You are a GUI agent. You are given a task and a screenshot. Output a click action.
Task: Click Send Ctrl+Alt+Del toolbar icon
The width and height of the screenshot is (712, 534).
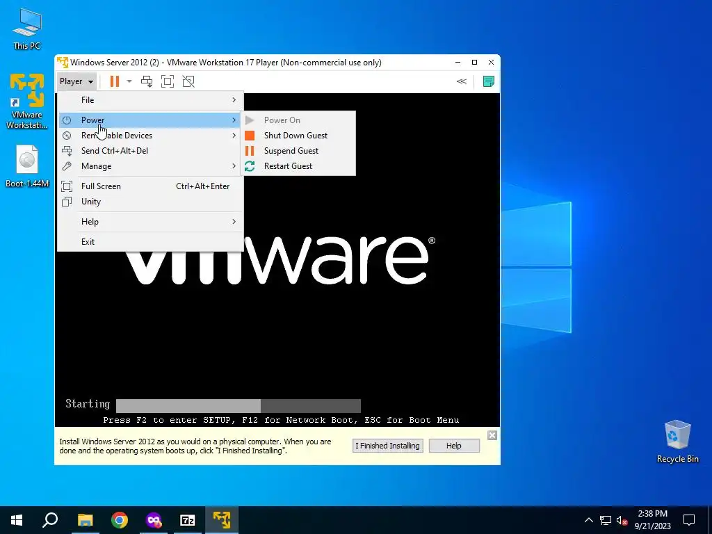(147, 81)
